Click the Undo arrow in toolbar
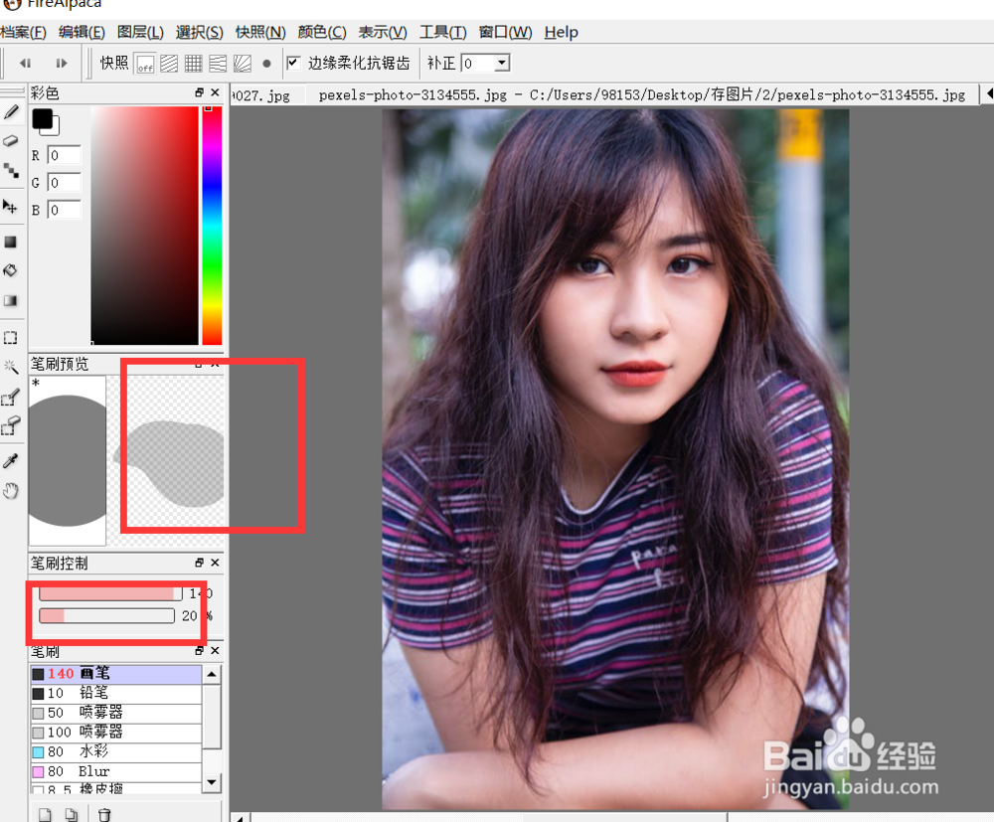The image size is (994, 822). click(26, 63)
